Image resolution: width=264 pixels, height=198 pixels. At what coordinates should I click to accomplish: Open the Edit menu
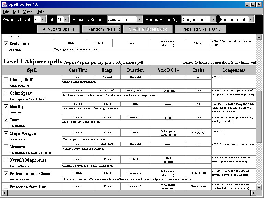coord(16,11)
